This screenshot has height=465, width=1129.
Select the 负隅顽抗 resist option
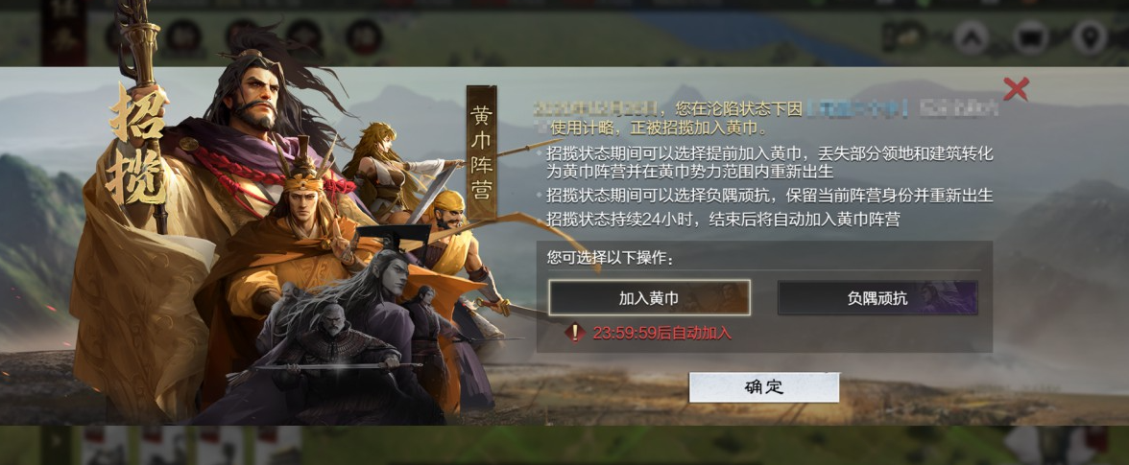pyautogui.click(x=877, y=298)
